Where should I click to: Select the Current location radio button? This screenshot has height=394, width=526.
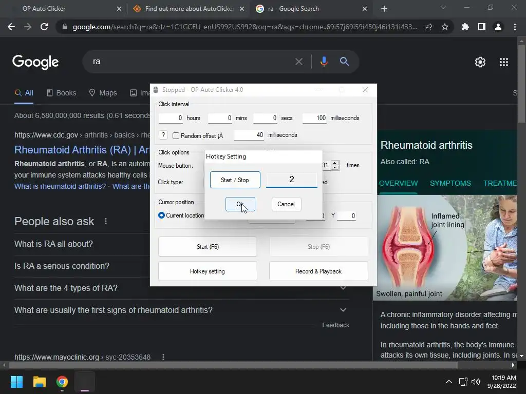click(x=161, y=215)
